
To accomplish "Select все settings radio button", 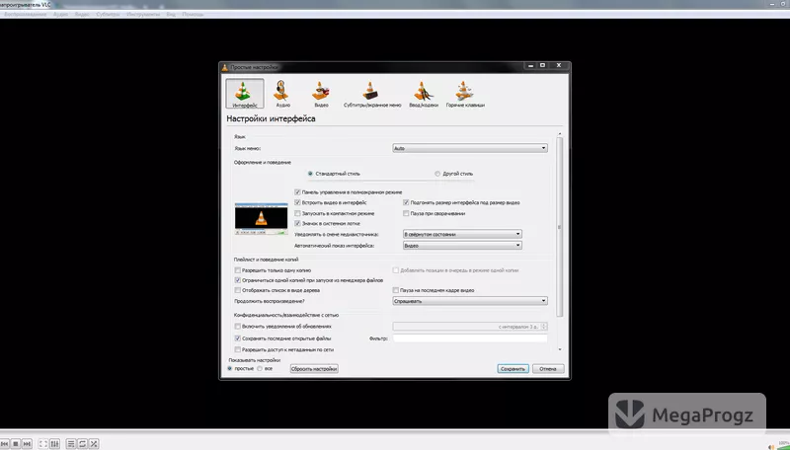I will 260,369.
